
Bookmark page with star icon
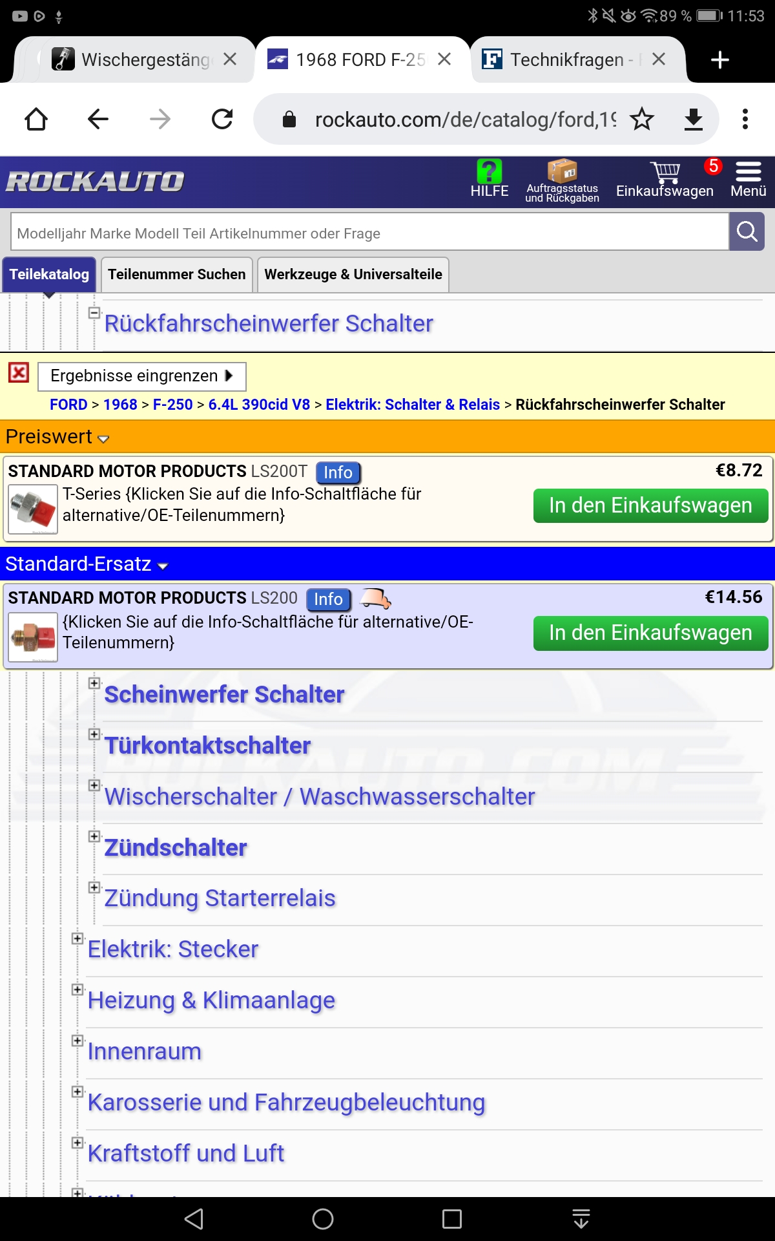(642, 119)
